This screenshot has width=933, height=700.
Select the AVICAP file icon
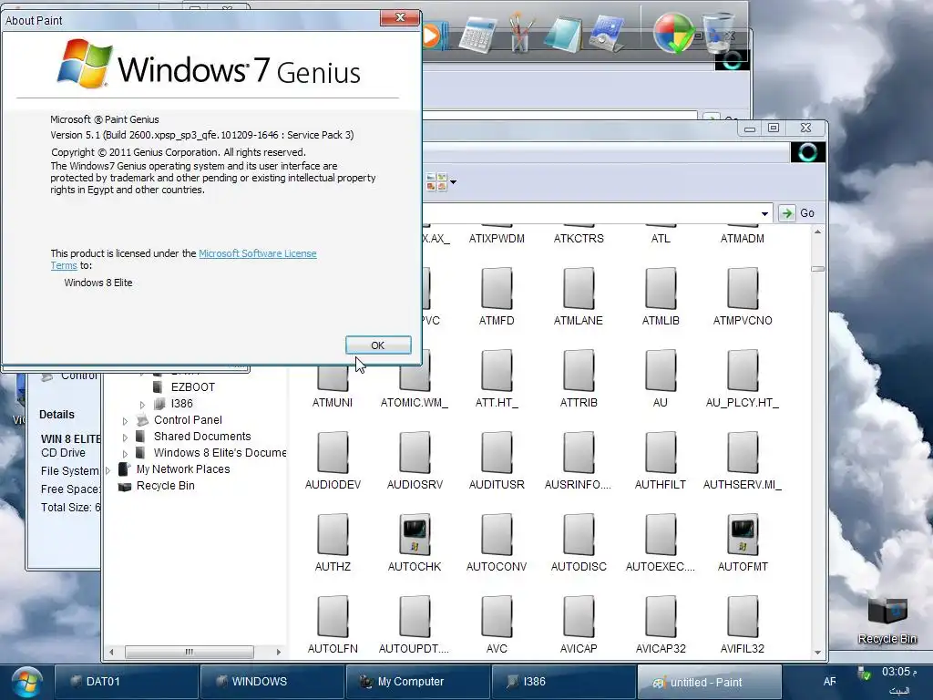tap(579, 617)
